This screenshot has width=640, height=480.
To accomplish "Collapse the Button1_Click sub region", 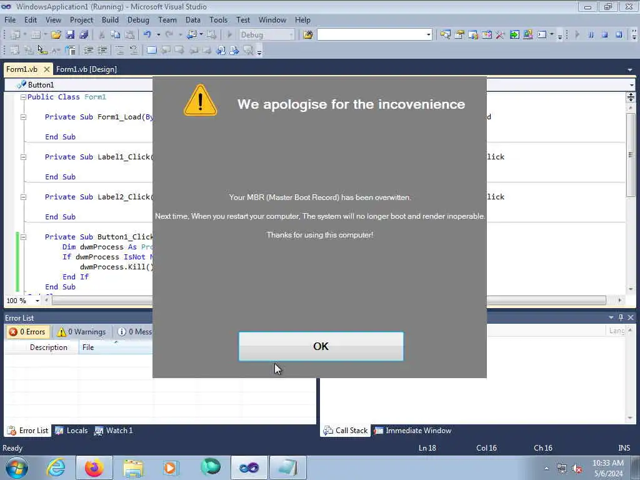I will (x=23, y=237).
